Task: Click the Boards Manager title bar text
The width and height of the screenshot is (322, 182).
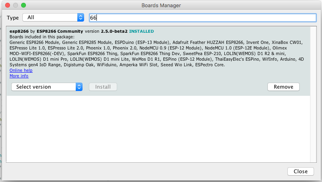Action: click(x=161, y=6)
